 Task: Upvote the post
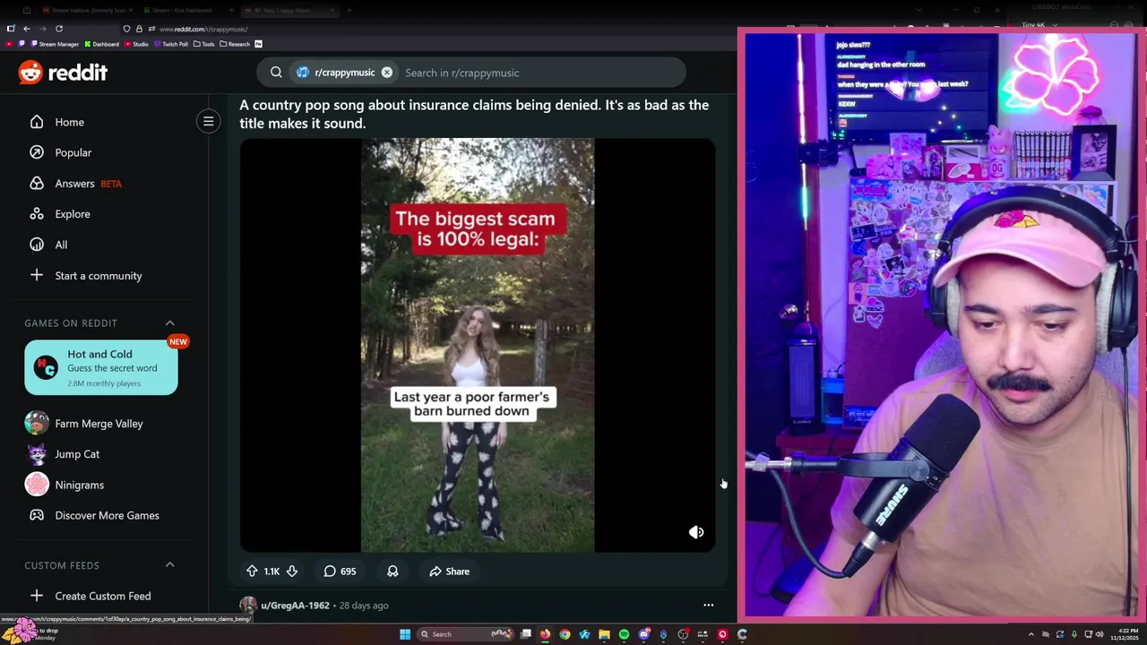[x=252, y=572]
